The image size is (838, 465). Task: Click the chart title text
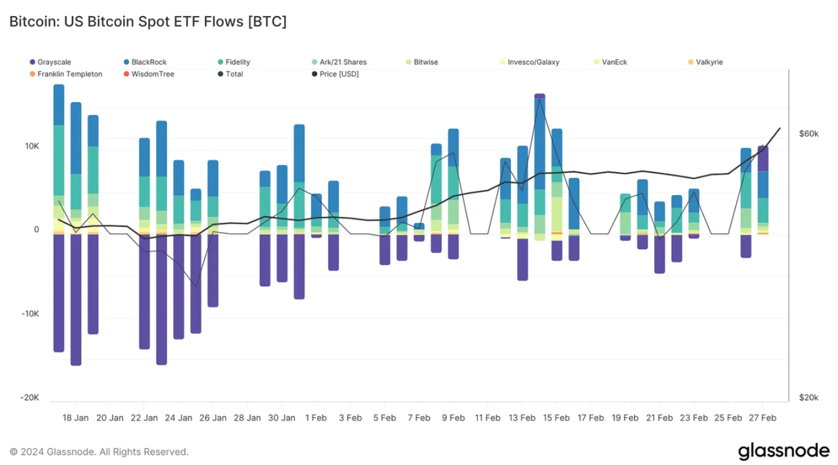point(148,22)
